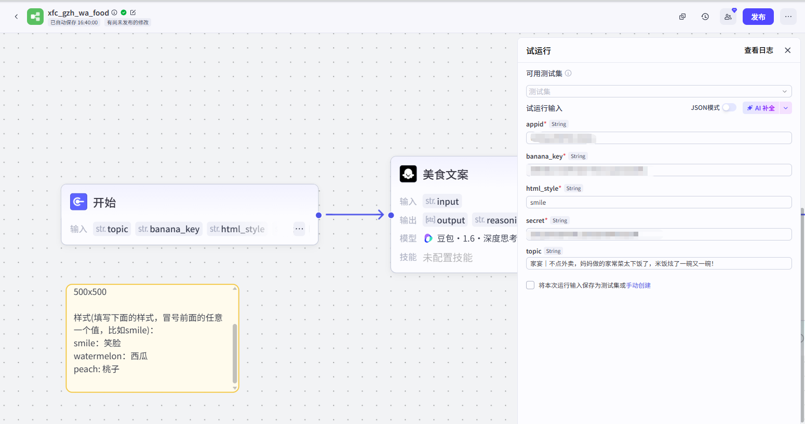The image size is (805, 424).
Task: Click 未配置技能 in 美食文案 node
Action: [448, 258]
